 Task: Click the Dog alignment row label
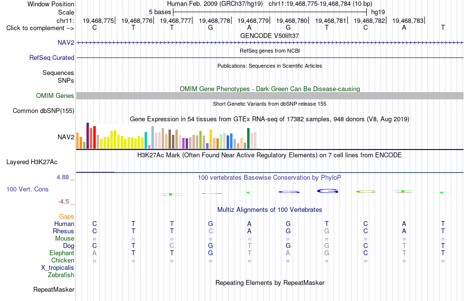68,246
